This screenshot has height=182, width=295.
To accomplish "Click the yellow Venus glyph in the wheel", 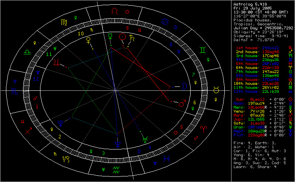I will point(89,40).
